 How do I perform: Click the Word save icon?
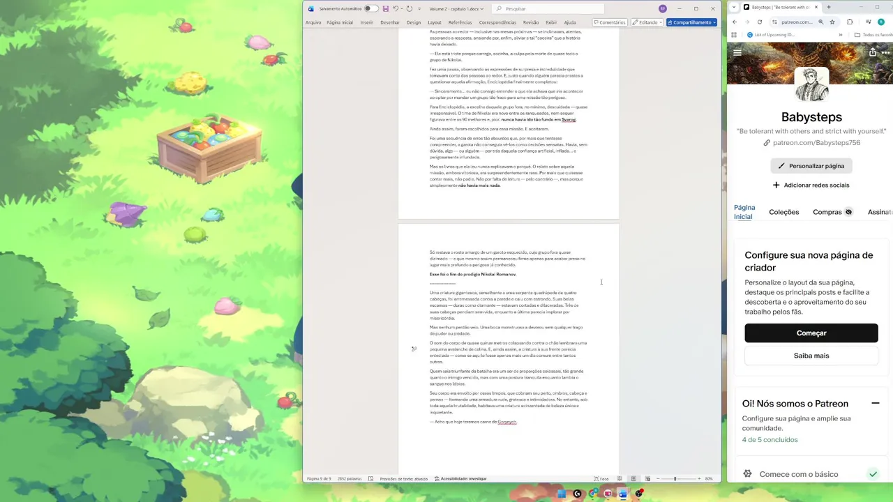(386, 8)
